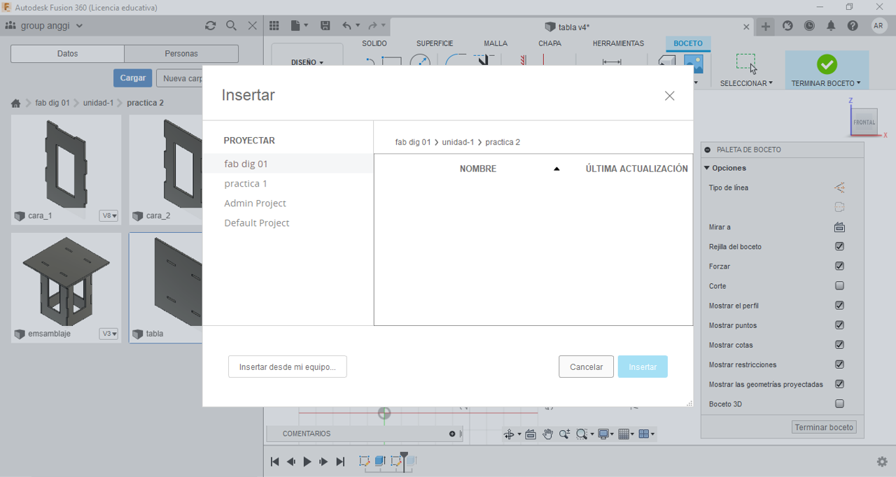Open emsamblaje version V3 dropdown
The image size is (896, 477).
pos(108,334)
